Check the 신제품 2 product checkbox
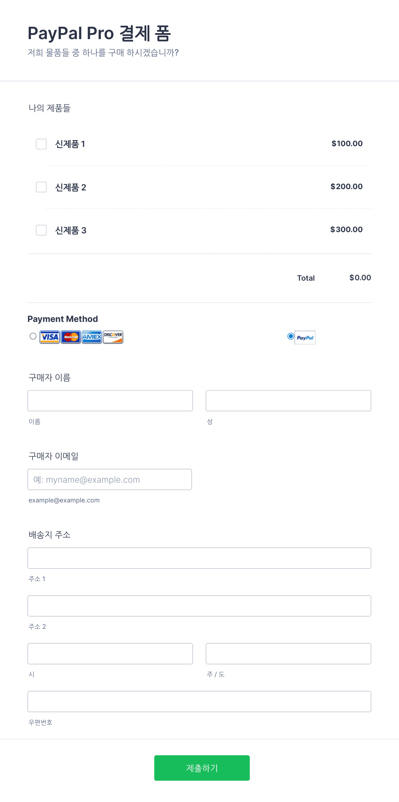Screen dimensions: 399x802 click(x=41, y=187)
